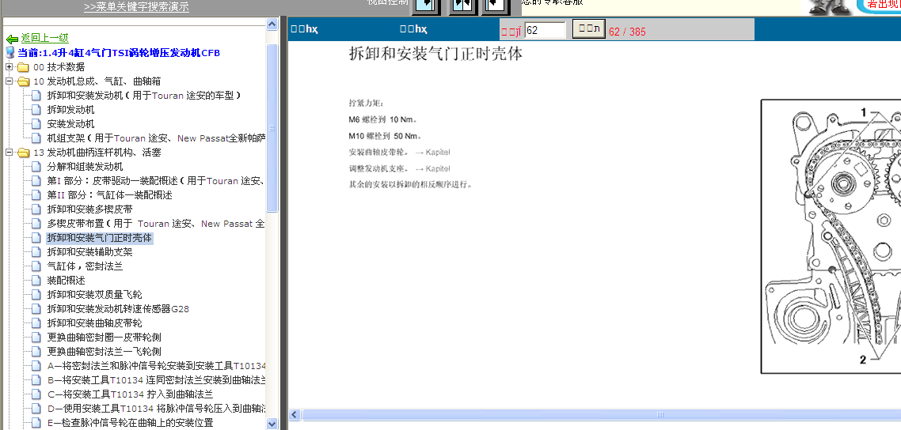Click the tree panel scroll down arrow

[x=272, y=424]
